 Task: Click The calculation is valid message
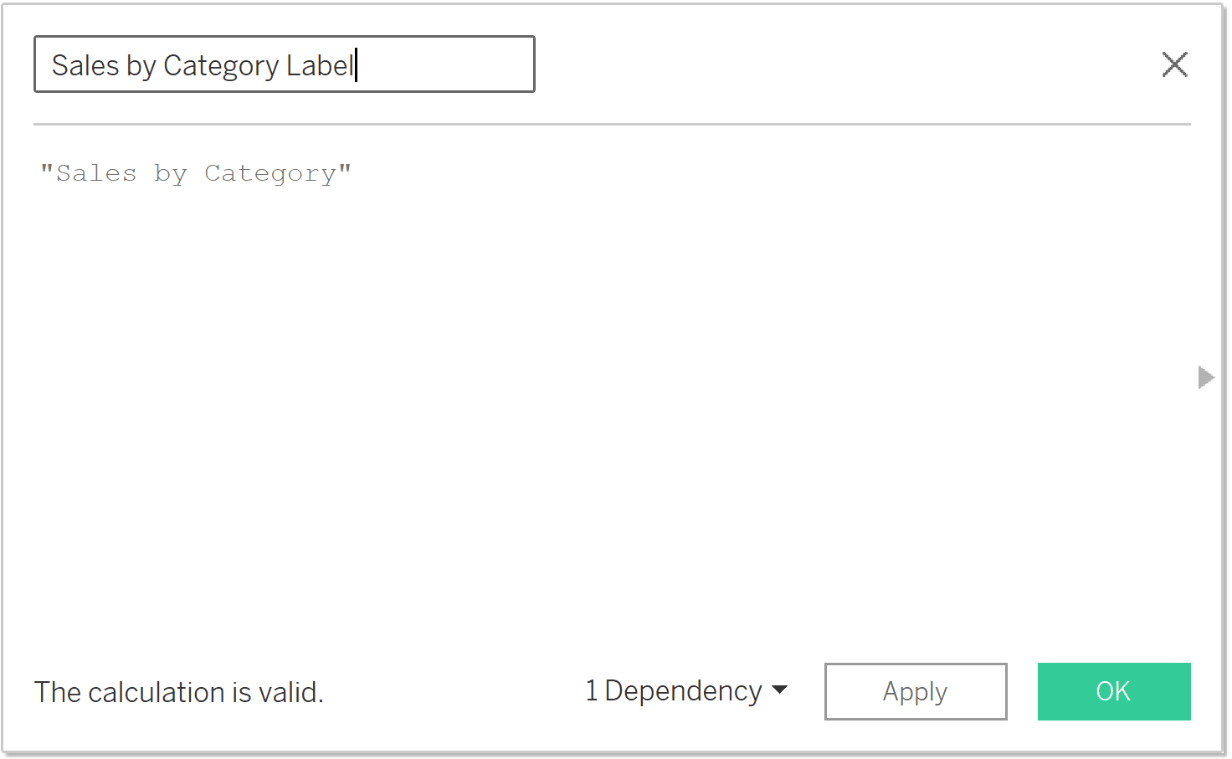pyautogui.click(x=178, y=691)
